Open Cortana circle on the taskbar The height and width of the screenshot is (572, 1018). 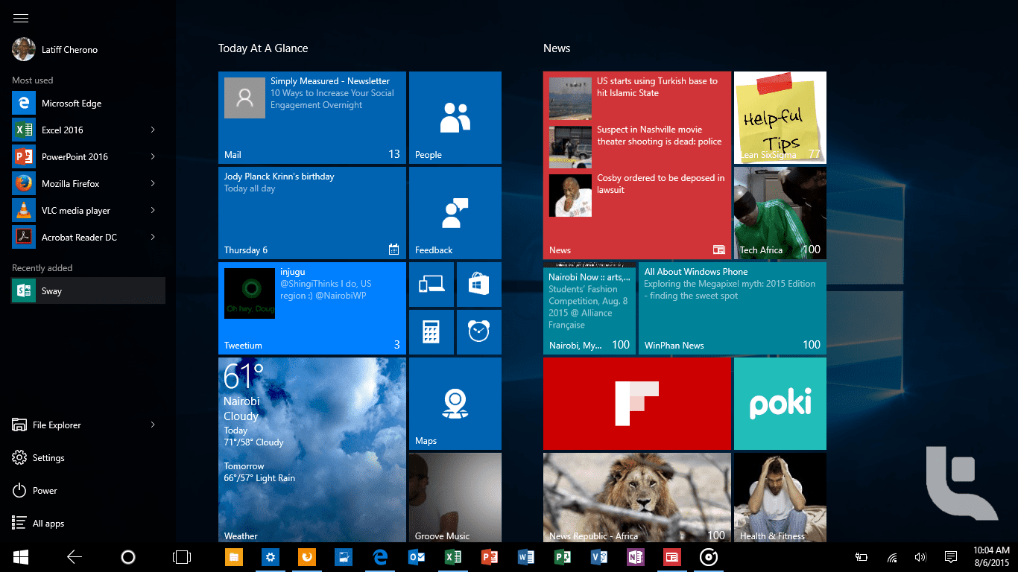[127, 557]
